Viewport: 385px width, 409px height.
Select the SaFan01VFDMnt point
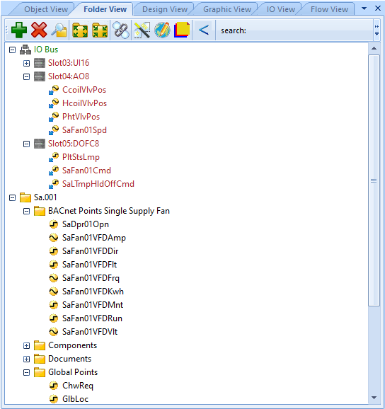93,305
